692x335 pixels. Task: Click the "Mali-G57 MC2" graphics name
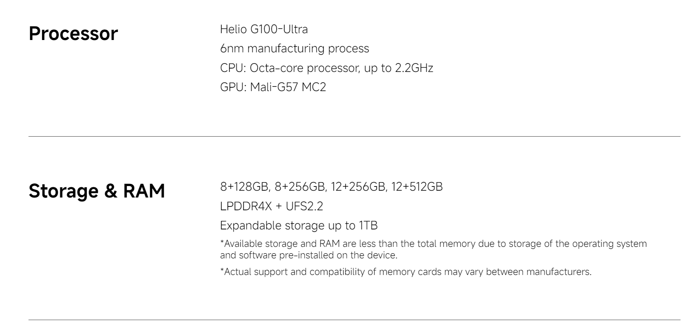(x=288, y=87)
